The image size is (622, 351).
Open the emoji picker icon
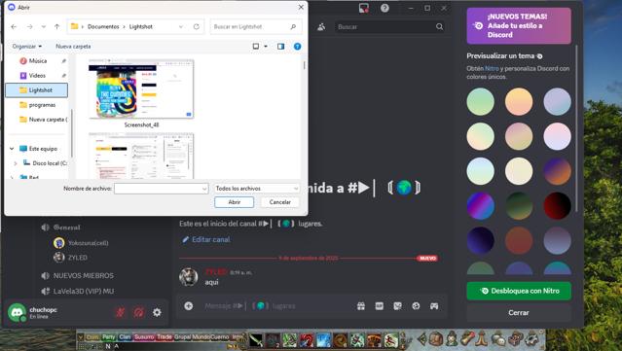click(x=416, y=306)
